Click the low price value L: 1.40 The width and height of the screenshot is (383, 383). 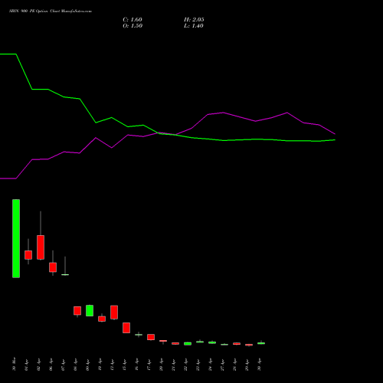(x=194, y=26)
